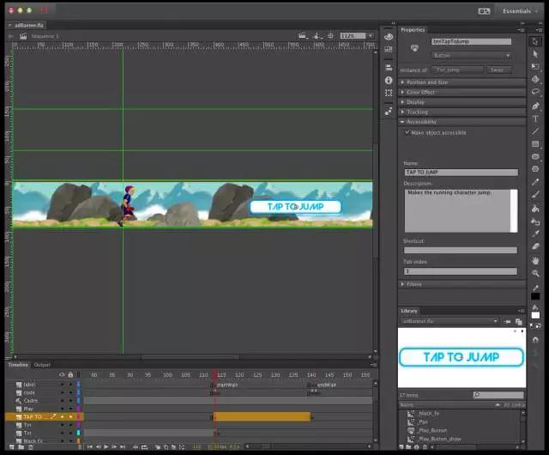Viewport: 549px width, 455px height.
Task: Open the Info panel icon
Action: tap(389, 81)
